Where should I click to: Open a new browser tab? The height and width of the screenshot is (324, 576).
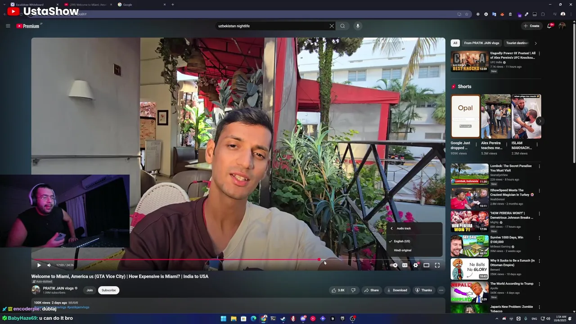(173, 4)
